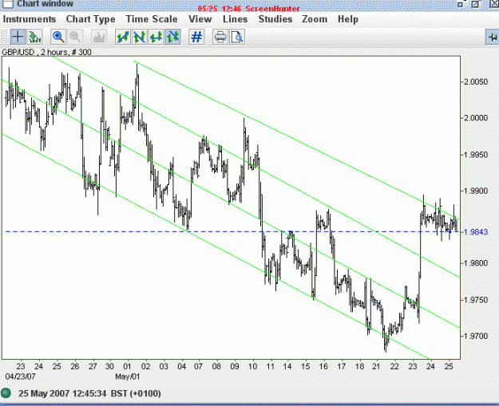Click the ScreenHunter red timestamp text
499x406 pixels.
pos(248,9)
